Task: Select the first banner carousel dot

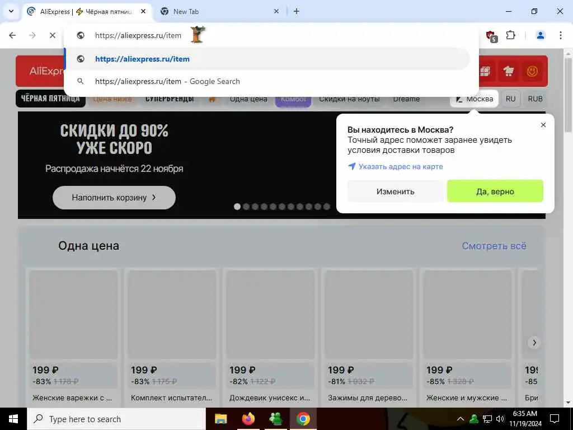Action: (x=237, y=207)
